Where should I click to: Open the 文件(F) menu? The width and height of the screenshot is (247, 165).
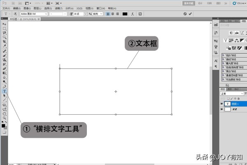(6, 8)
